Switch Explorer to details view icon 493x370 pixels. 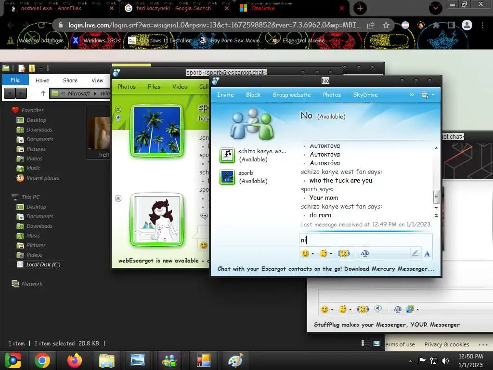pyautogui.click(x=365, y=343)
